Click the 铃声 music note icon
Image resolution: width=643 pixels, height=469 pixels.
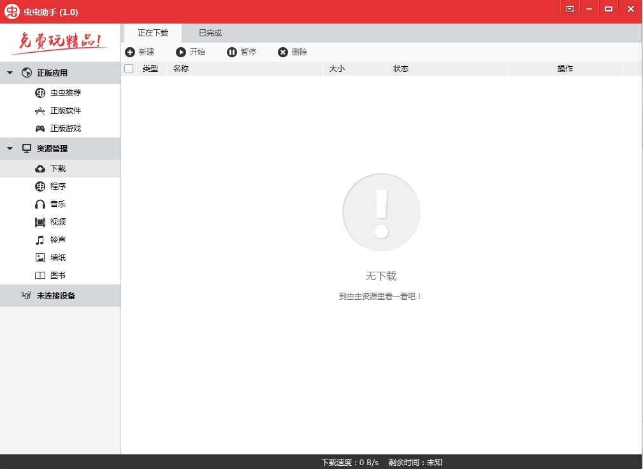[40, 240]
